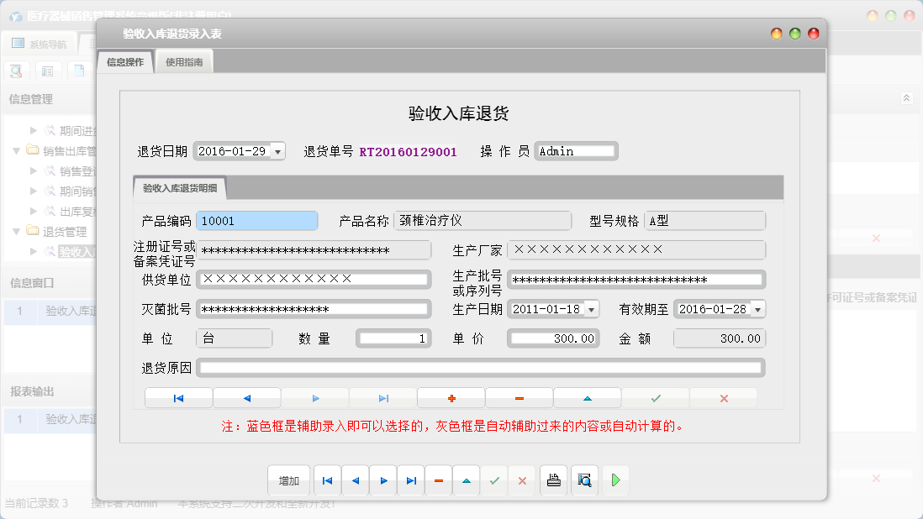The height and width of the screenshot is (519, 923).
Task: Open print preview using the magnifier-page icon
Action: [584, 480]
